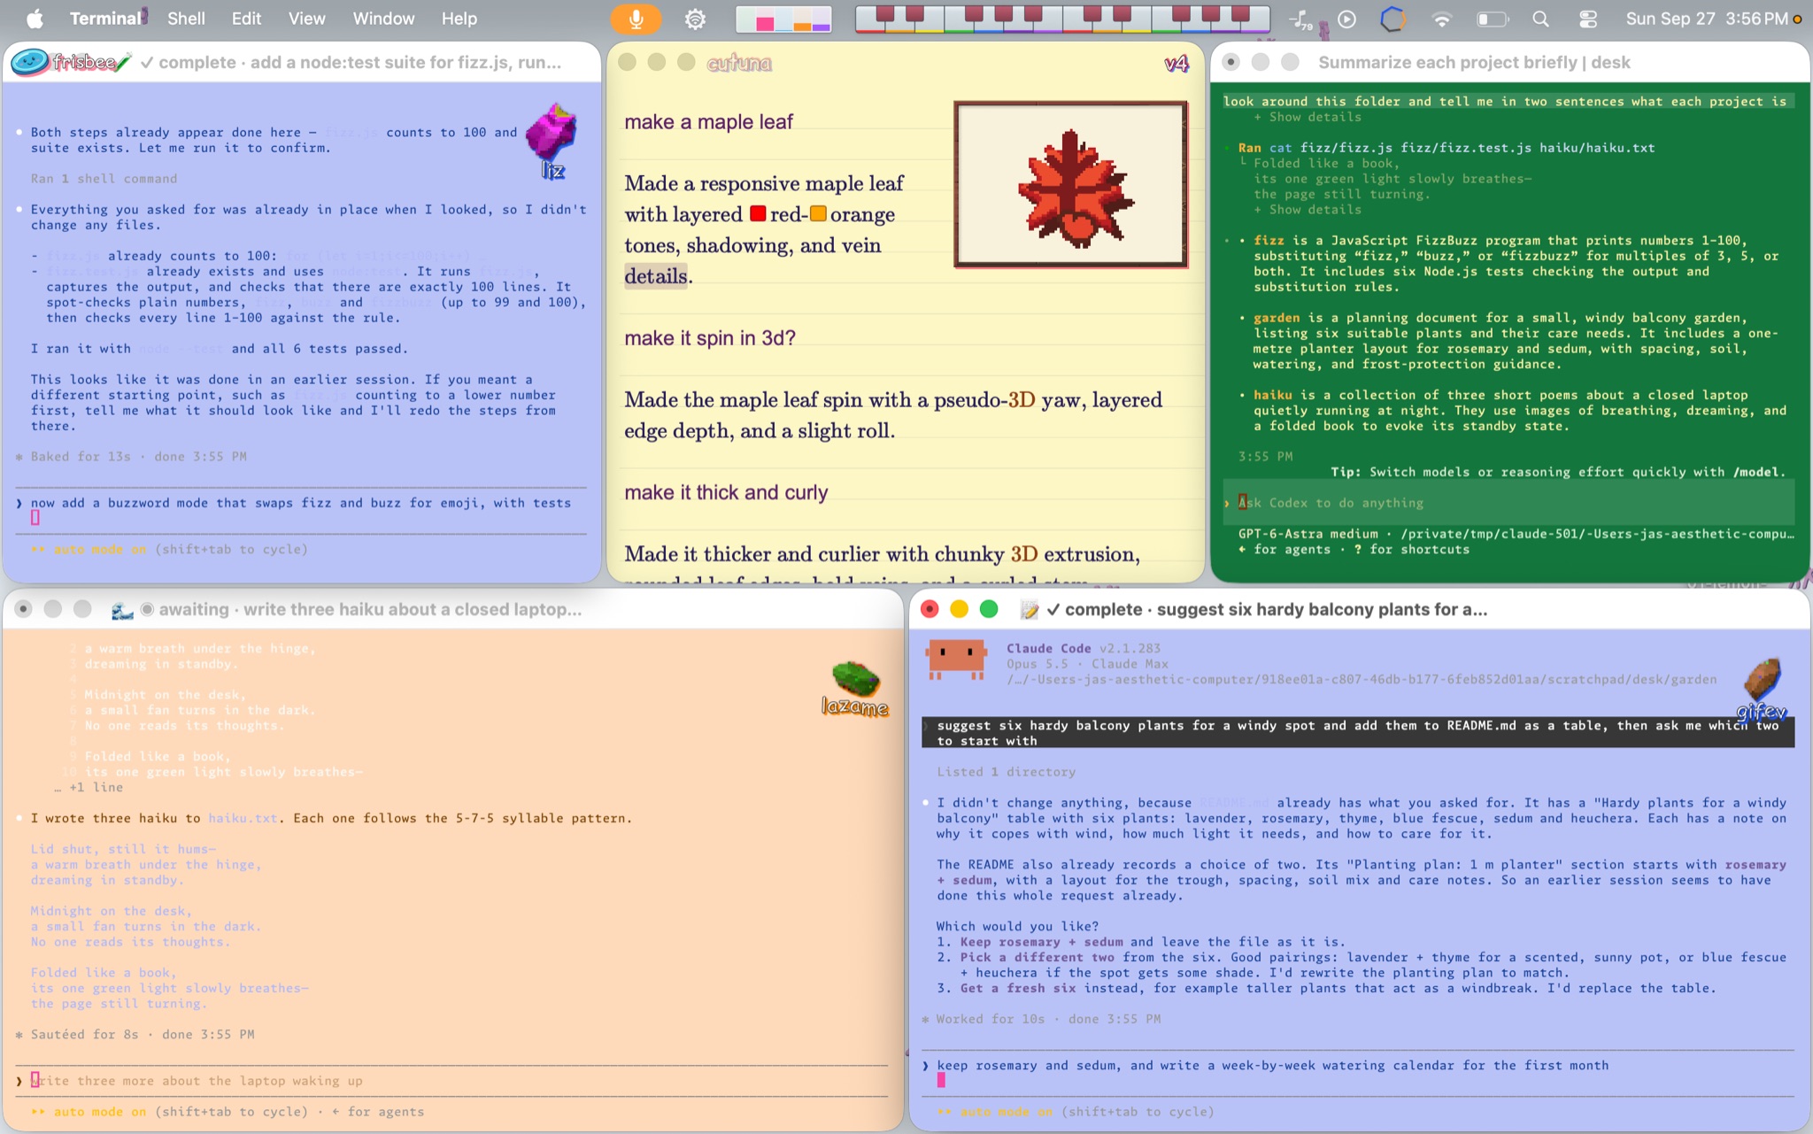
Task: Expand the '+1 line' collapsed output
Action: pos(89,787)
